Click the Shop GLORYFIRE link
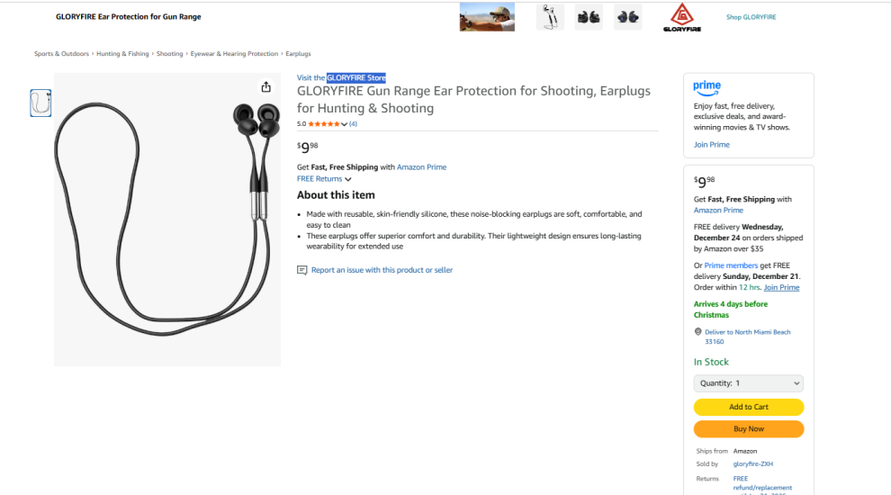This screenshot has height=495, width=891. coord(751,17)
